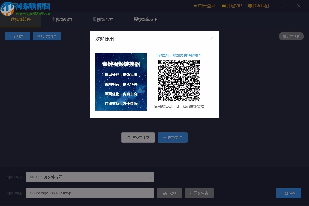The height and width of the screenshot is (206, 309).
Task: Click the 全部转换 button
Action: click(x=289, y=193)
